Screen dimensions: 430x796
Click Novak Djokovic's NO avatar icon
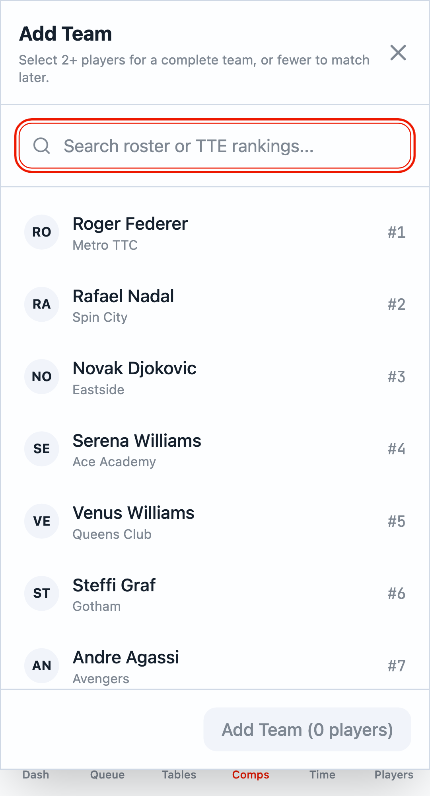[x=42, y=376]
